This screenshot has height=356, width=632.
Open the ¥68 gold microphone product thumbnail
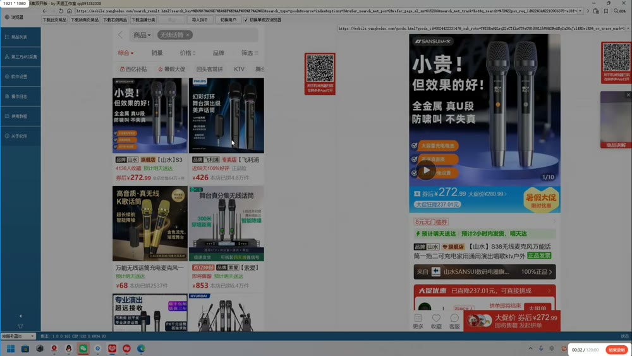tap(150, 223)
